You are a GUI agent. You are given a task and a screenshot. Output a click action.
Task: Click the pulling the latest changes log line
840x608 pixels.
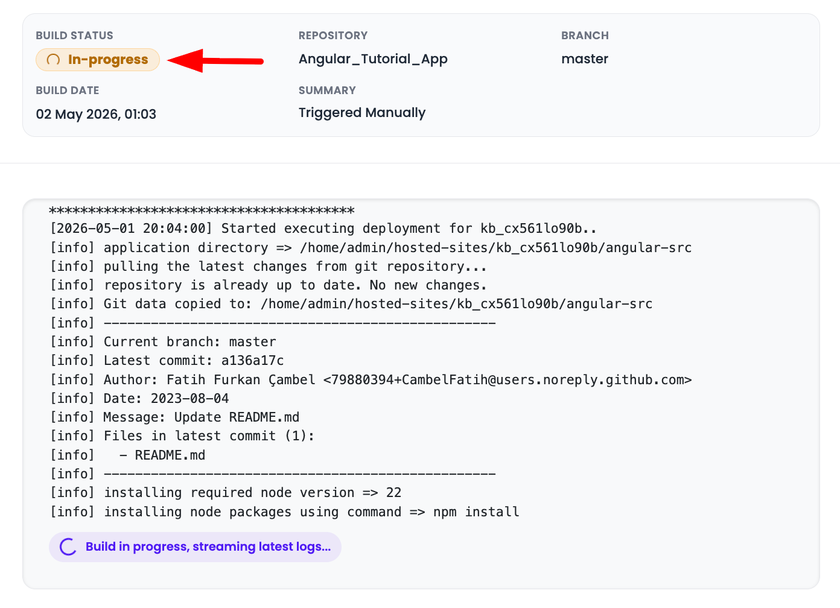(x=268, y=267)
